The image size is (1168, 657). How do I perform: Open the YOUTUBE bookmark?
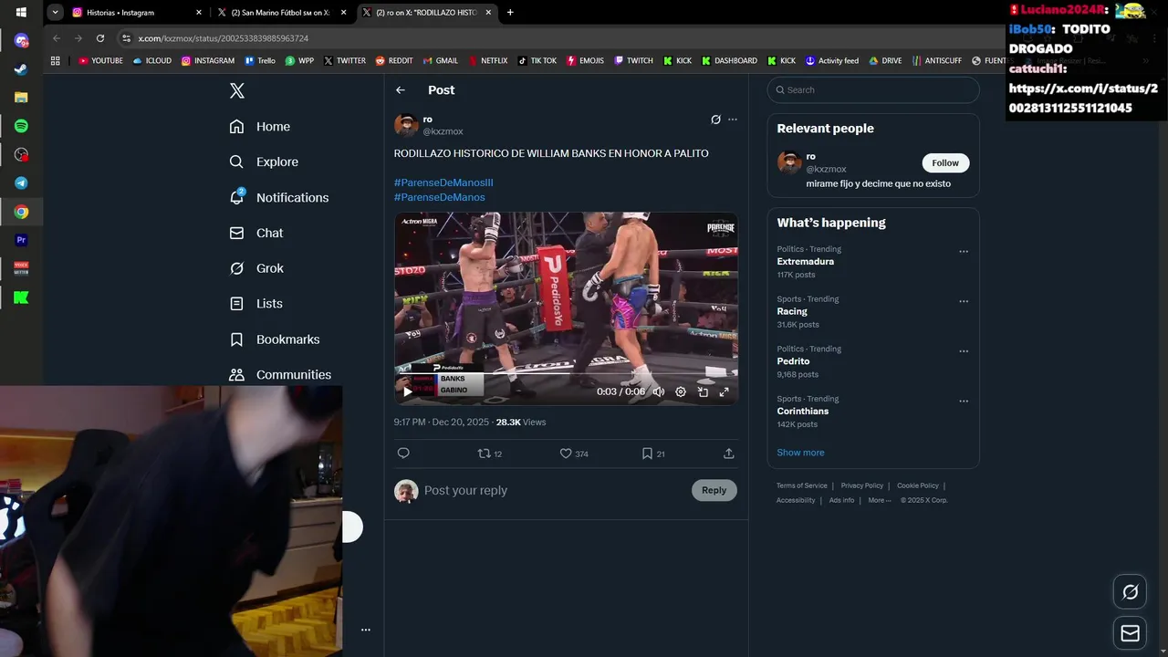(100, 61)
